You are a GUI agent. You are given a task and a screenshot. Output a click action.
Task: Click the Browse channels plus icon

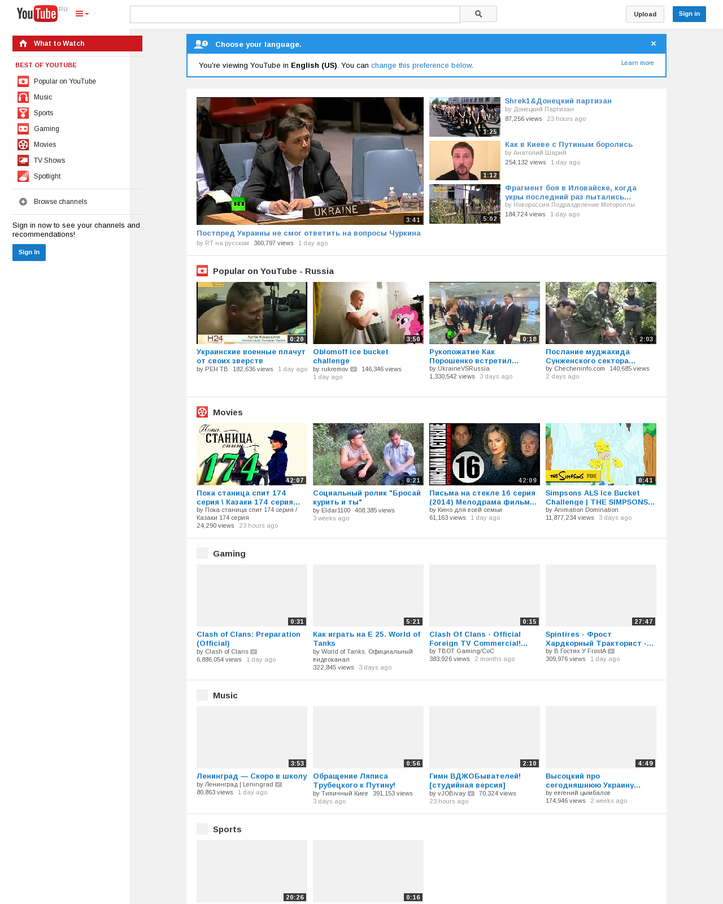click(x=23, y=202)
